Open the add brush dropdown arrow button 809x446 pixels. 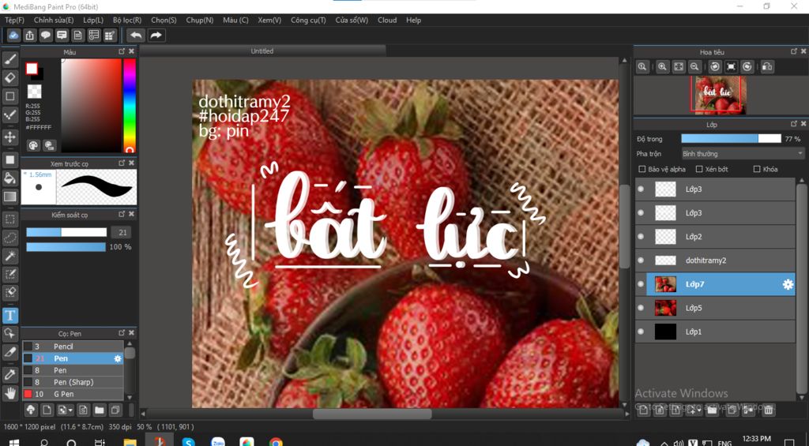pyautogui.click(x=66, y=410)
